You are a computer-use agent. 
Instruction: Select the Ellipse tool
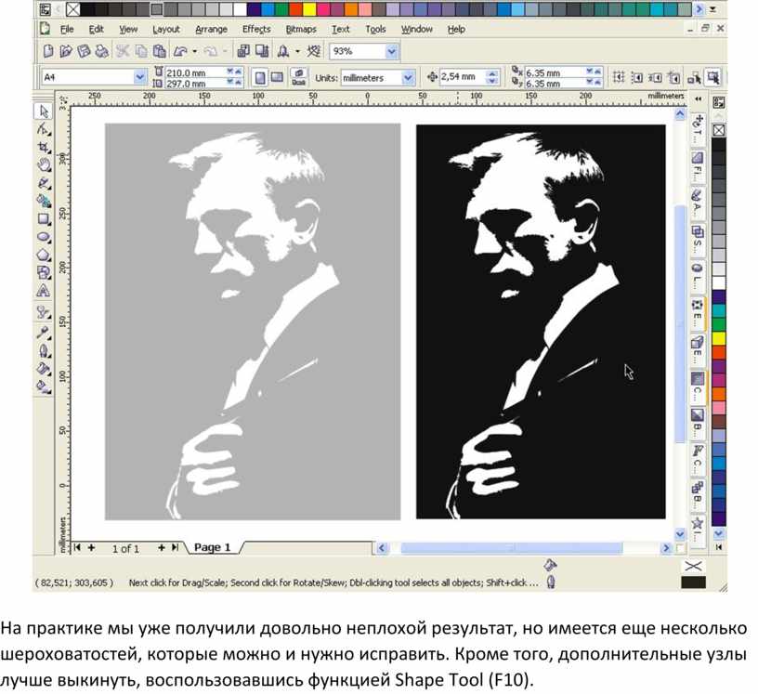click(44, 237)
